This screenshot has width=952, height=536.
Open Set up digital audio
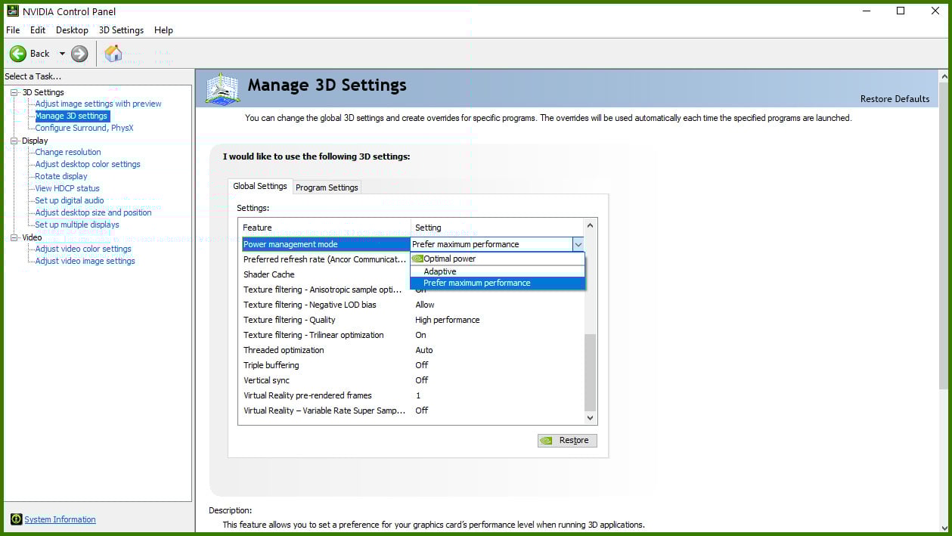(x=70, y=200)
